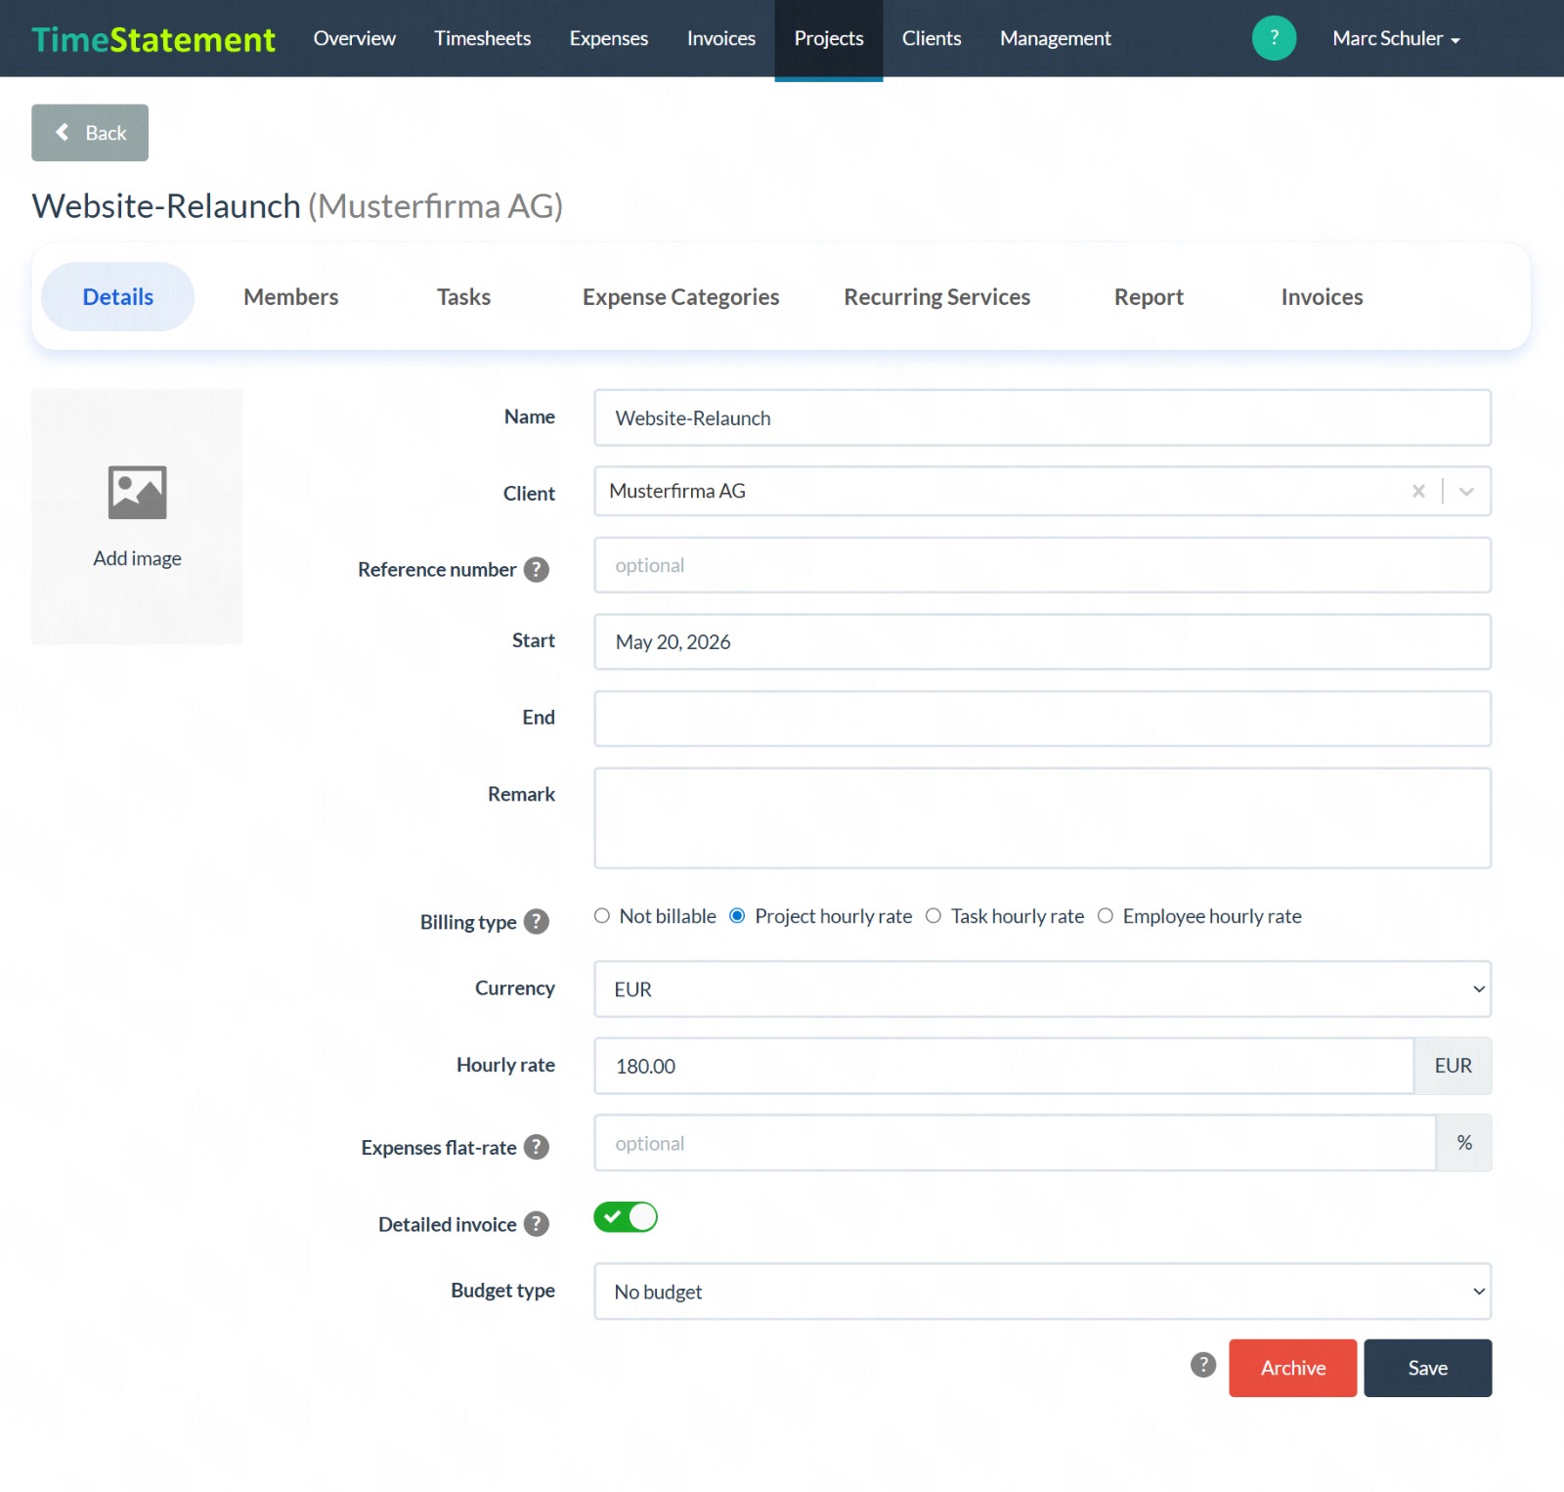Click the Website-Relaunch page heading
The image size is (1564, 1492).
pos(297,206)
